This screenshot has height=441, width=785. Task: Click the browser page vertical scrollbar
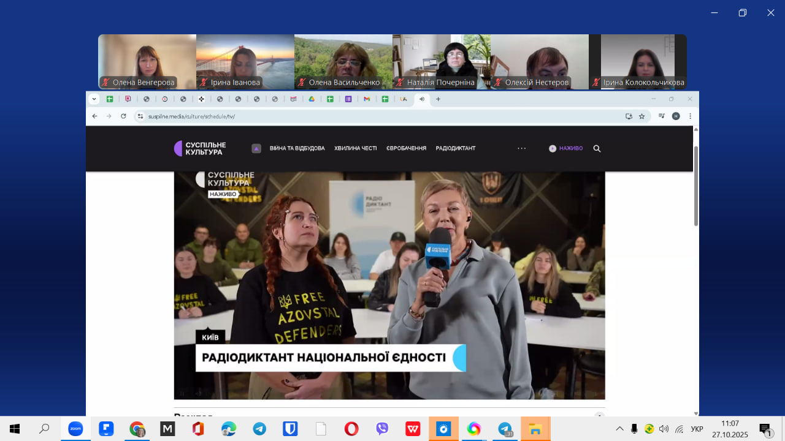695,187
